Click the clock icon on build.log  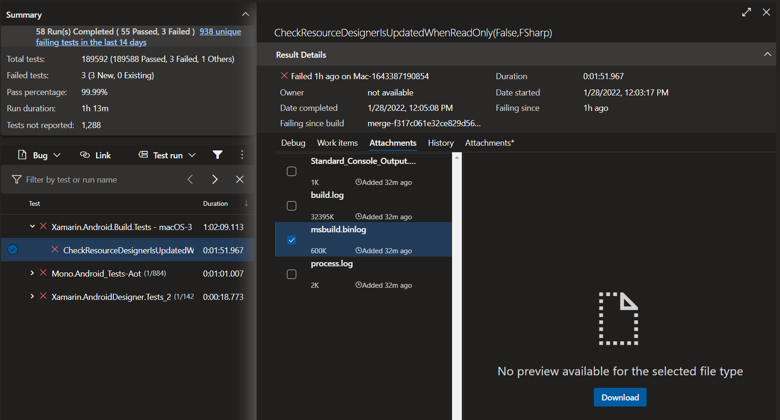point(358,216)
